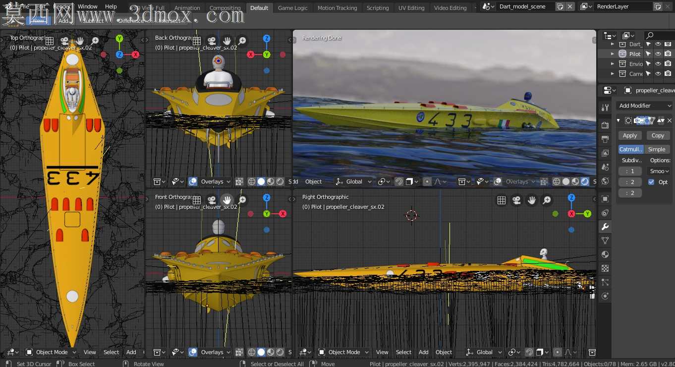Open the World properties tab

coord(605,181)
